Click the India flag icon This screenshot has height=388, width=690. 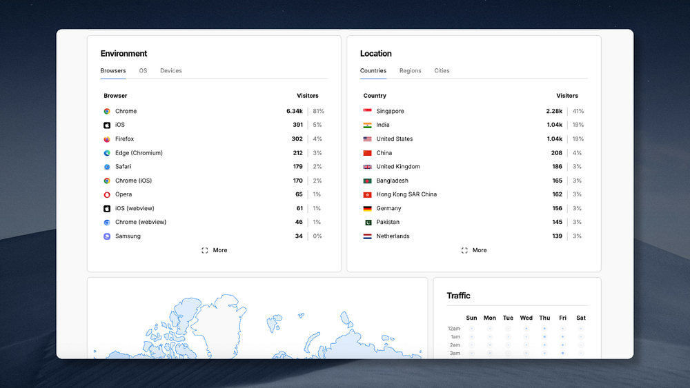[368, 125]
